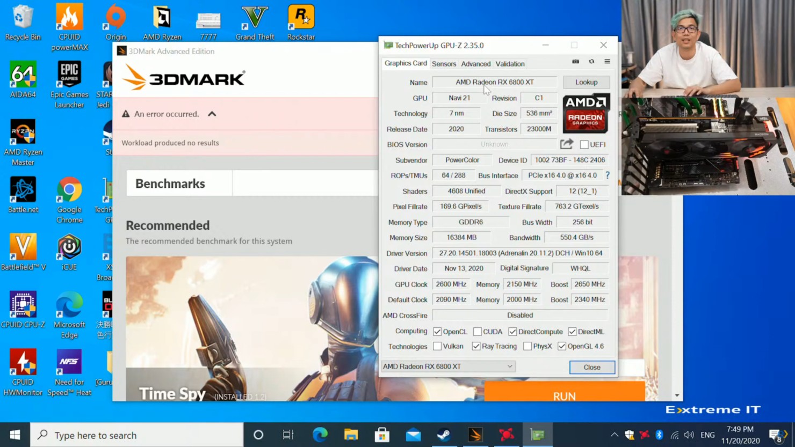Open Google Chrome desktop icon
Viewport: 795px width, 447px height.
click(69, 200)
